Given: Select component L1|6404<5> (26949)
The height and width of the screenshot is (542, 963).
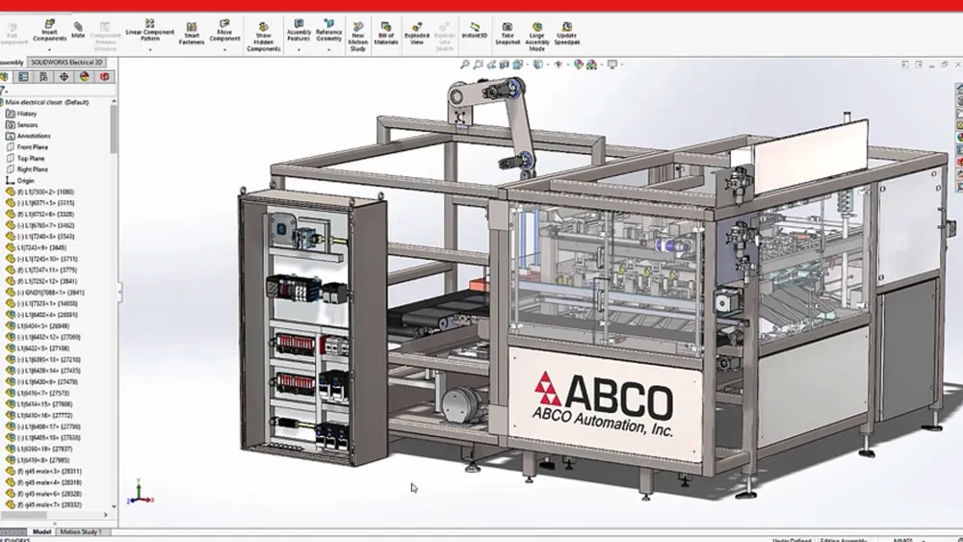Looking at the screenshot, I should tap(39, 326).
